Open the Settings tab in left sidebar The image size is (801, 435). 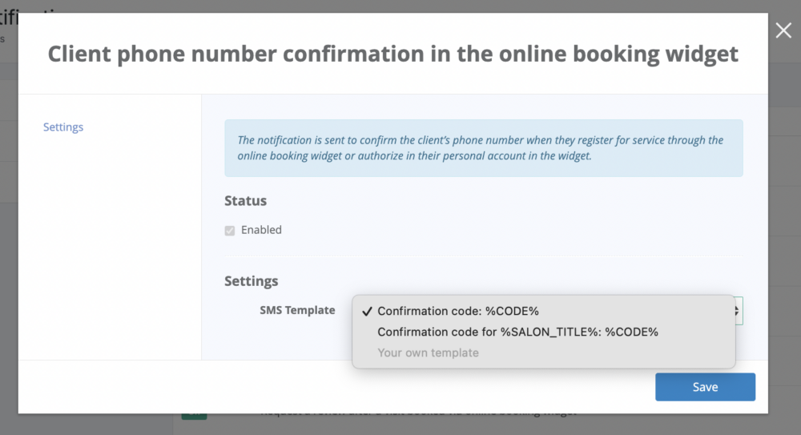click(x=63, y=127)
